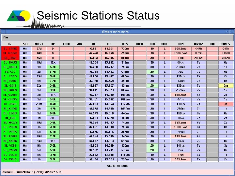Click the '1119m' elevation cell
This screenshot has width=235, height=176.
click(x=125, y=155)
